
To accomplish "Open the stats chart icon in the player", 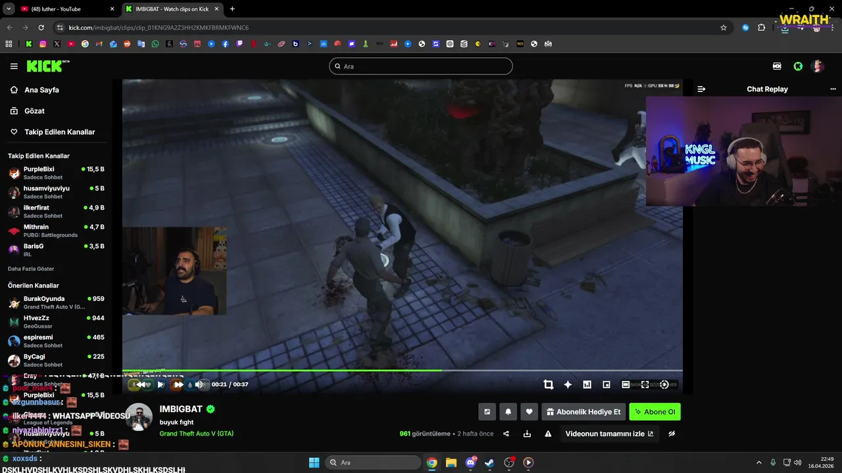I will [587, 385].
